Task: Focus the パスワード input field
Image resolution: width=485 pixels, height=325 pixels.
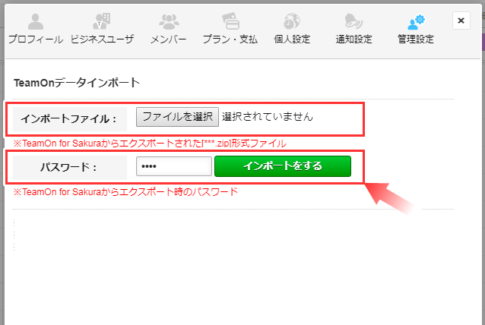Action: click(x=174, y=166)
